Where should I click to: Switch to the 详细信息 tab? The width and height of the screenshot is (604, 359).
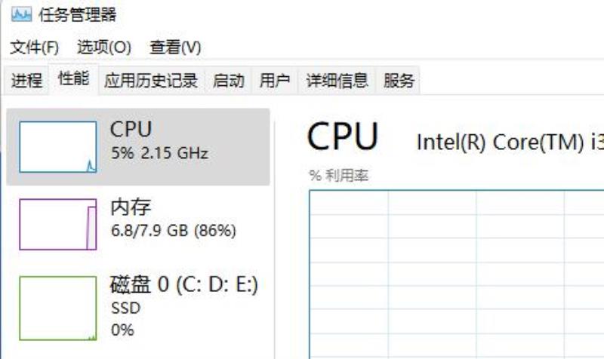(x=337, y=81)
